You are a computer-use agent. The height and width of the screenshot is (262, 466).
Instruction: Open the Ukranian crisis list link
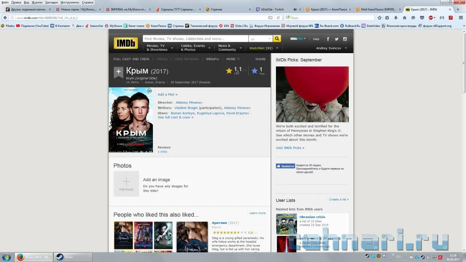pyautogui.click(x=312, y=217)
